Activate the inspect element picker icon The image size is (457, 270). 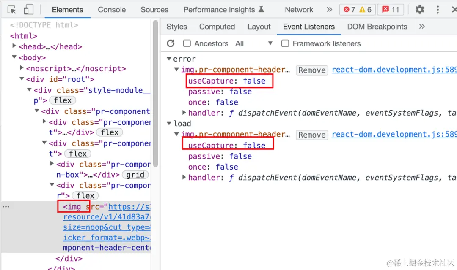pyautogui.click(x=12, y=10)
